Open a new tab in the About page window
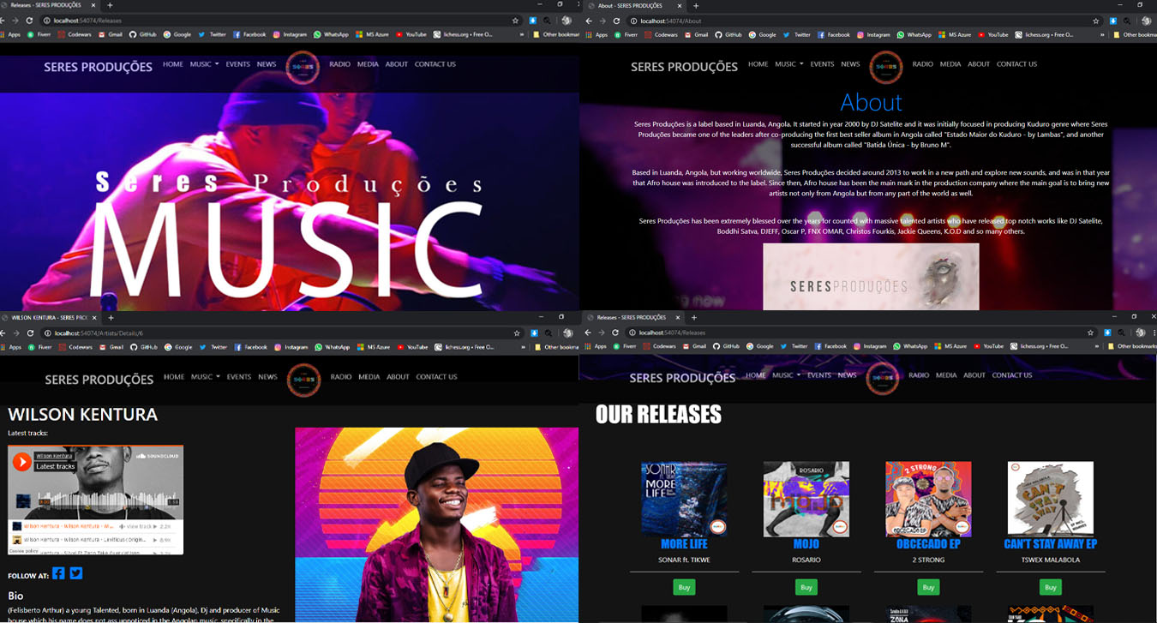The image size is (1157, 623). tap(696, 6)
